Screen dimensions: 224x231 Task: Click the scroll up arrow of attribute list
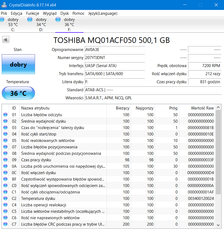click(x=218, y=107)
